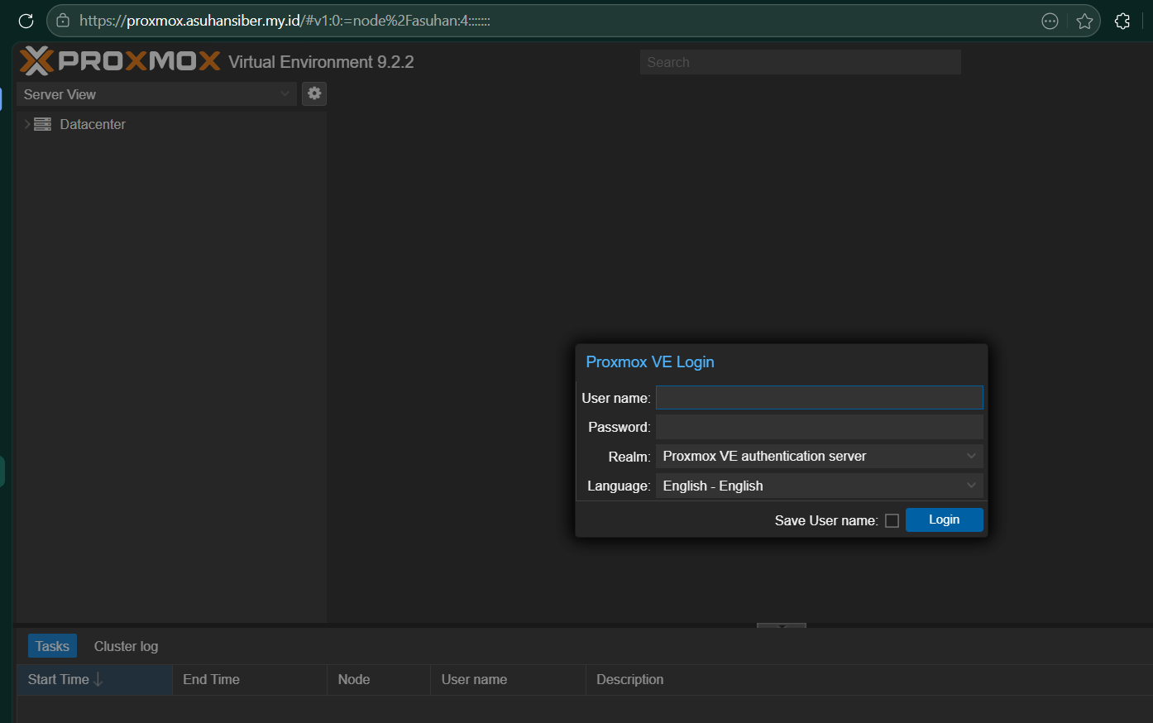Click the top Search field

tap(800, 62)
